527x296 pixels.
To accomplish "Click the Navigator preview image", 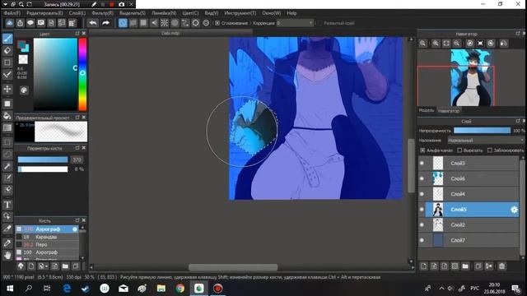I will (x=472, y=78).
